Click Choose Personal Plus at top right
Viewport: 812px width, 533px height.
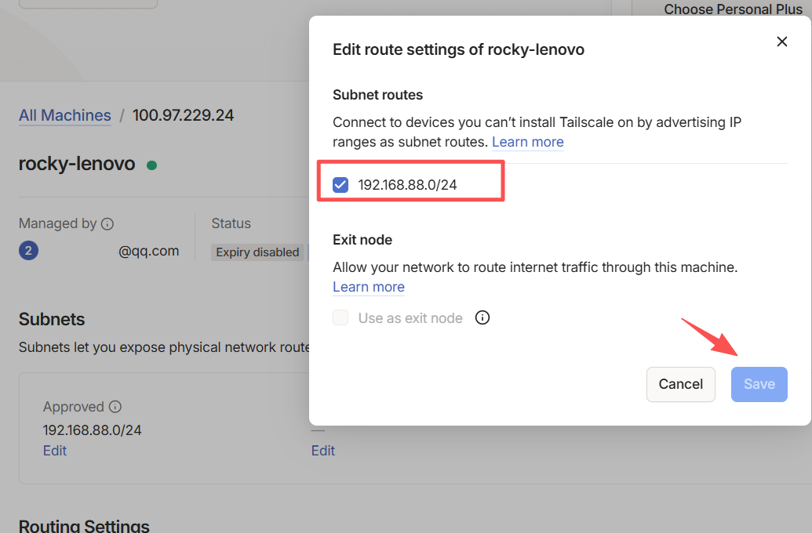(x=733, y=9)
